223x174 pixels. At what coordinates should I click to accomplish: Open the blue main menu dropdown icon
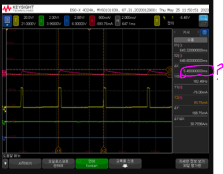pos(7,21)
